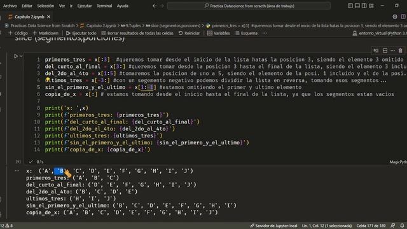Viewport: 407px width, 229px height.
Task: Open more cell actions in cell toolbar
Action: tap(393, 51)
